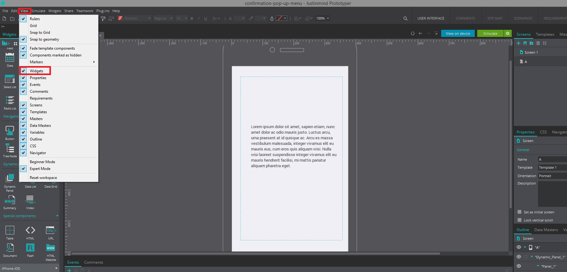This screenshot has width=567, height=272.
Task: Collapse the Dynamic_Panel_1 outline node
Action: click(532, 257)
